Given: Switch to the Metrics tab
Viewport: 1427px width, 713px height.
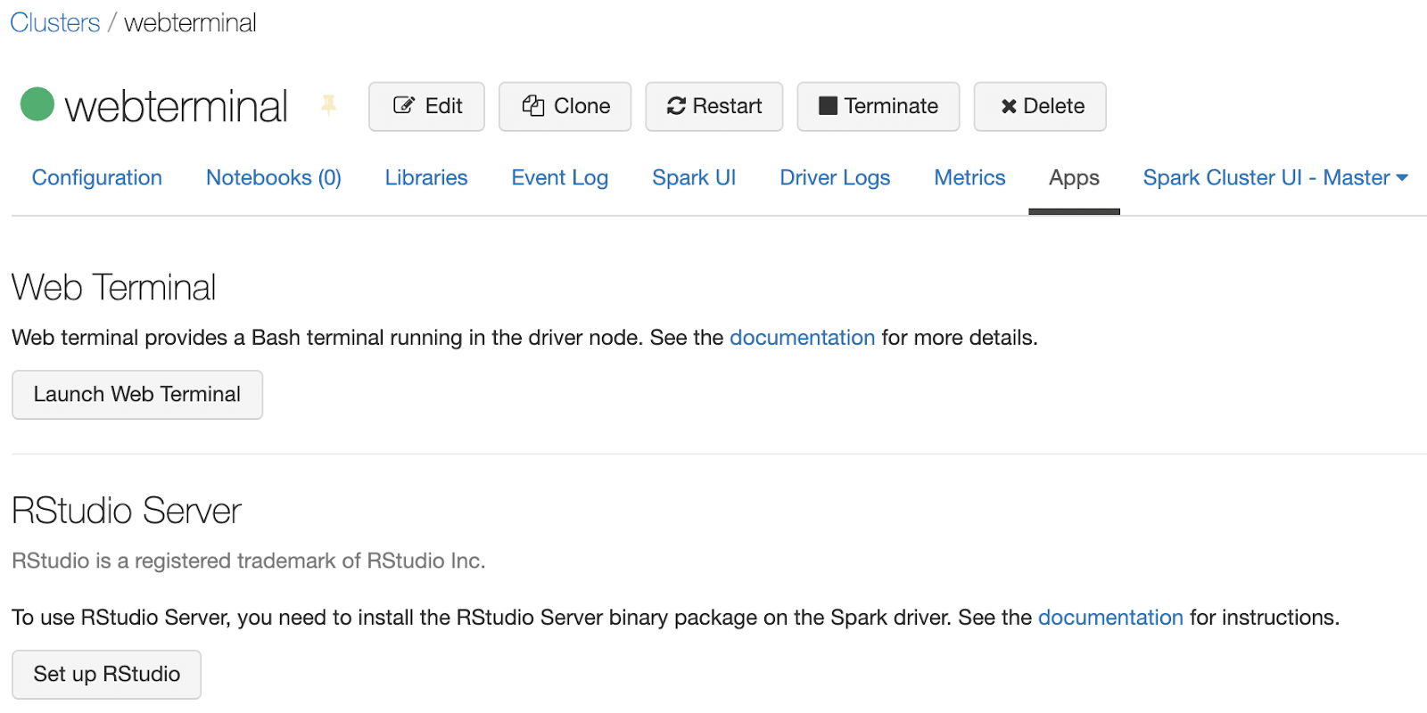Looking at the screenshot, I should click(x=969, y=178).
